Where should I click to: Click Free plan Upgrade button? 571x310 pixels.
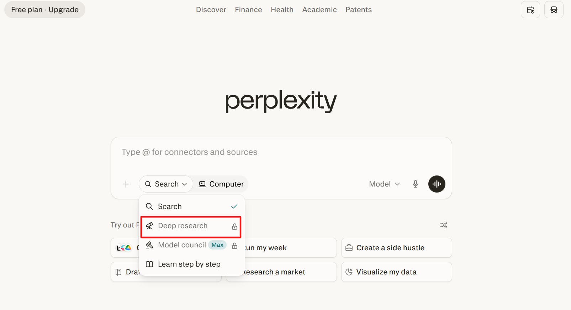pyautogui.click(x=45, y=10)
